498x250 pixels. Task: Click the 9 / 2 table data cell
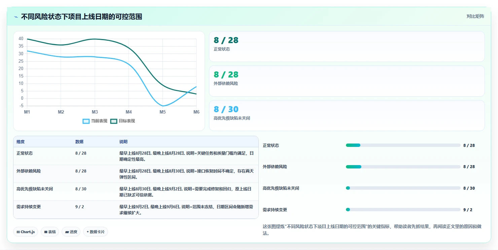click(x=80, y=207)
